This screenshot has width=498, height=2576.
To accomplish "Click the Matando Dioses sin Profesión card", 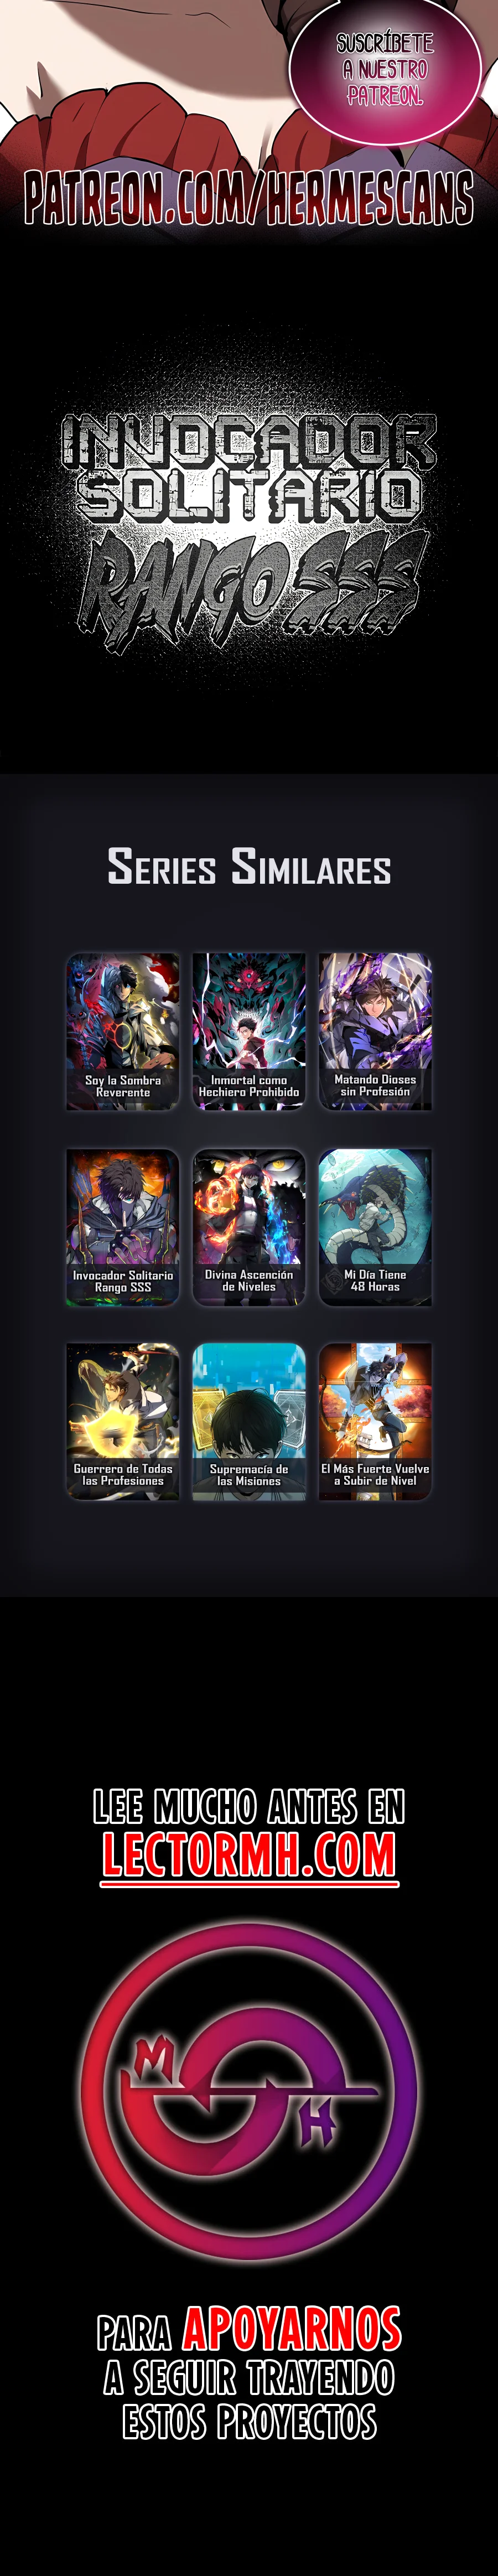I will (375, 1031).
